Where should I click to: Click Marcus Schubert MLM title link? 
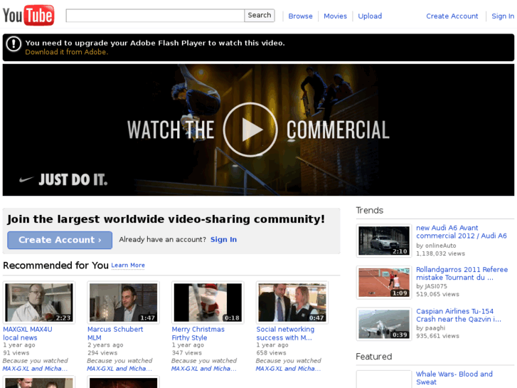click(115, 333)
